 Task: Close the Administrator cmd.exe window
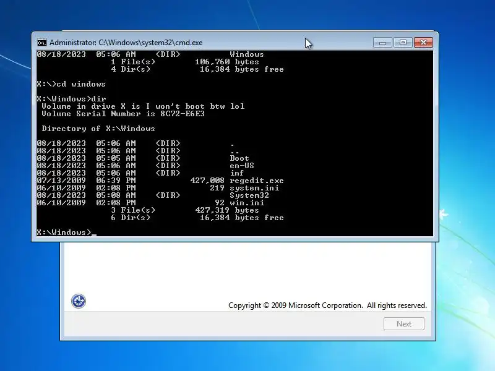(x=423, y=43)
